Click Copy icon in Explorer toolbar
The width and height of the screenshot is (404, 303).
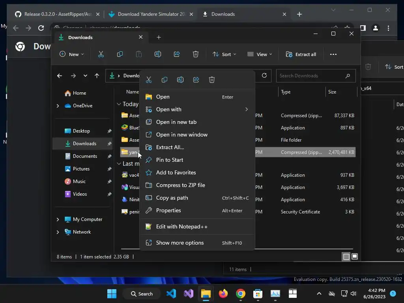pyautogui.click(x=120, y=54)
